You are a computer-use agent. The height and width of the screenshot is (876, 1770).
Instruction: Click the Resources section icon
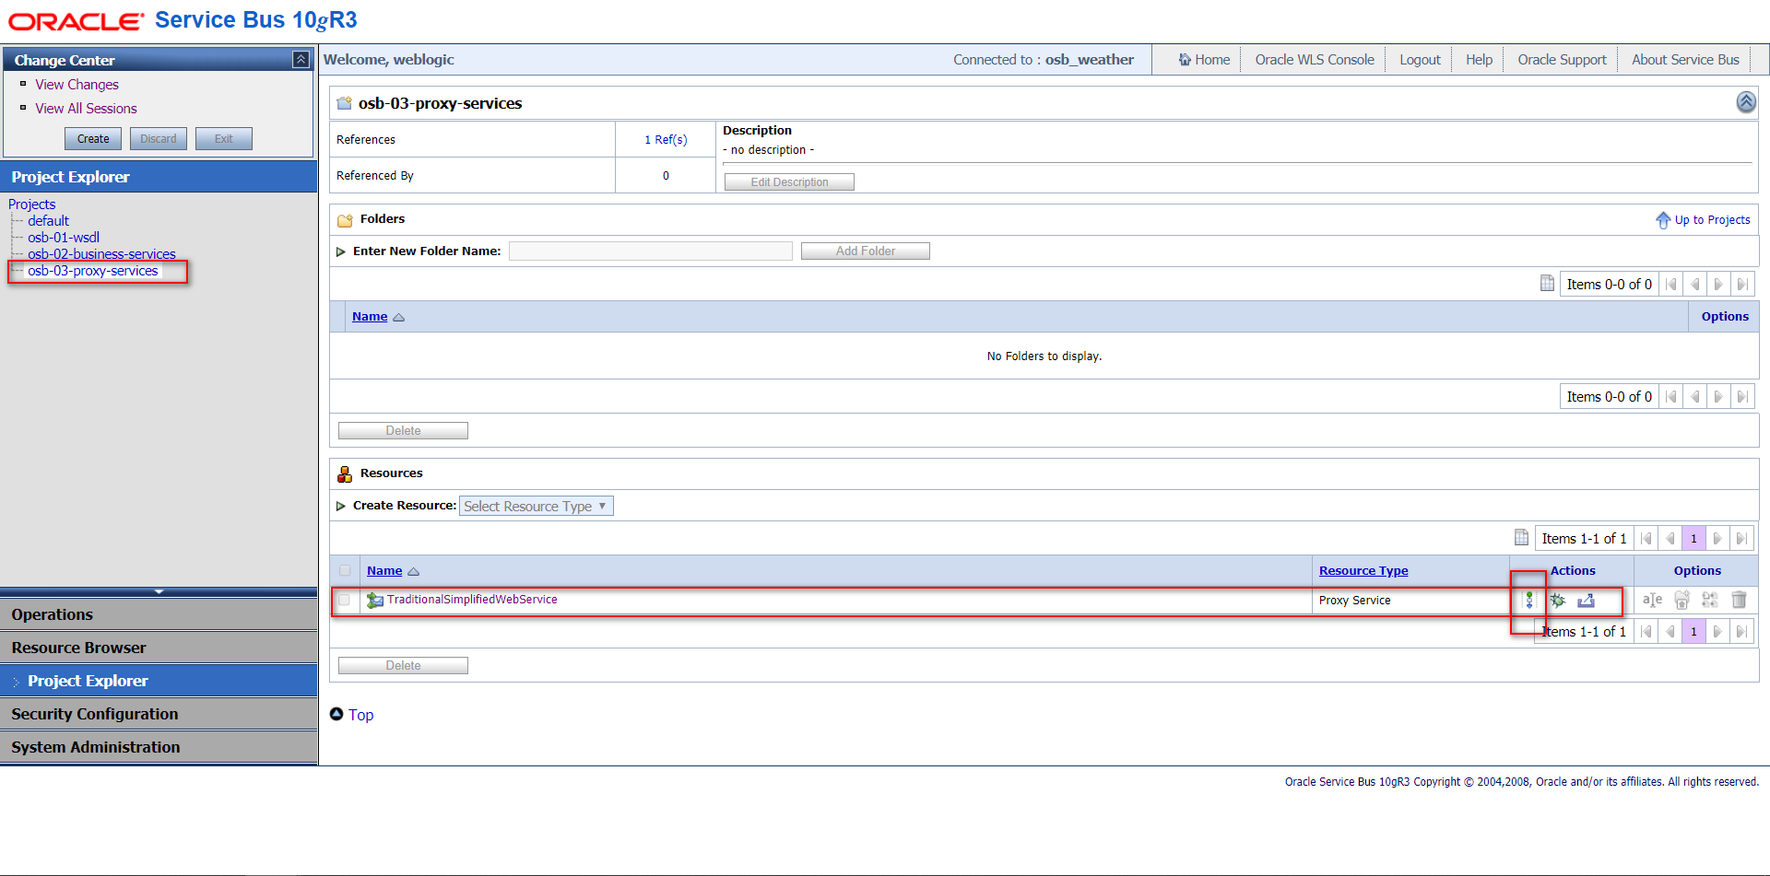point(345,473)
